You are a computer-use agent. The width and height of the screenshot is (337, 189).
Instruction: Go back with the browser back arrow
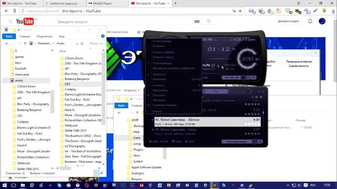pyautogui.click(x=6, y=11)
